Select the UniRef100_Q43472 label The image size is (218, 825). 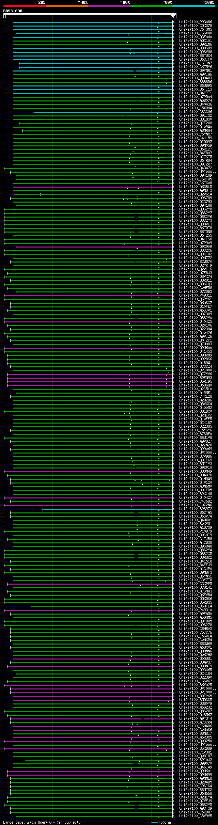pos(196,168)
